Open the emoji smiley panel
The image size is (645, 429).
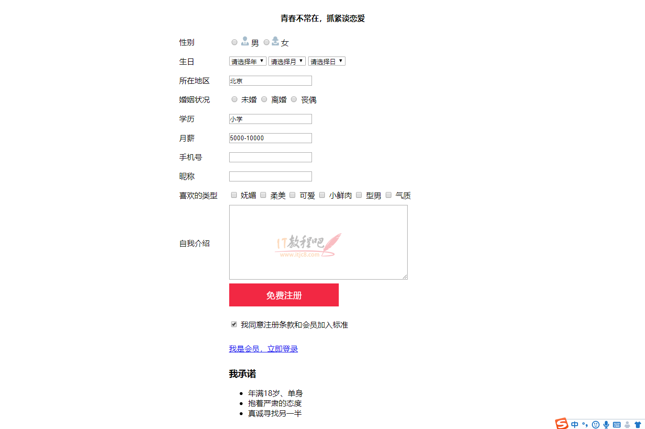pos(596,424)
